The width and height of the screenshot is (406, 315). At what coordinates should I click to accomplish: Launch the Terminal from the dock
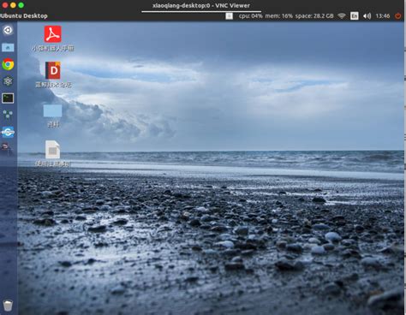(x=8, y=98)
